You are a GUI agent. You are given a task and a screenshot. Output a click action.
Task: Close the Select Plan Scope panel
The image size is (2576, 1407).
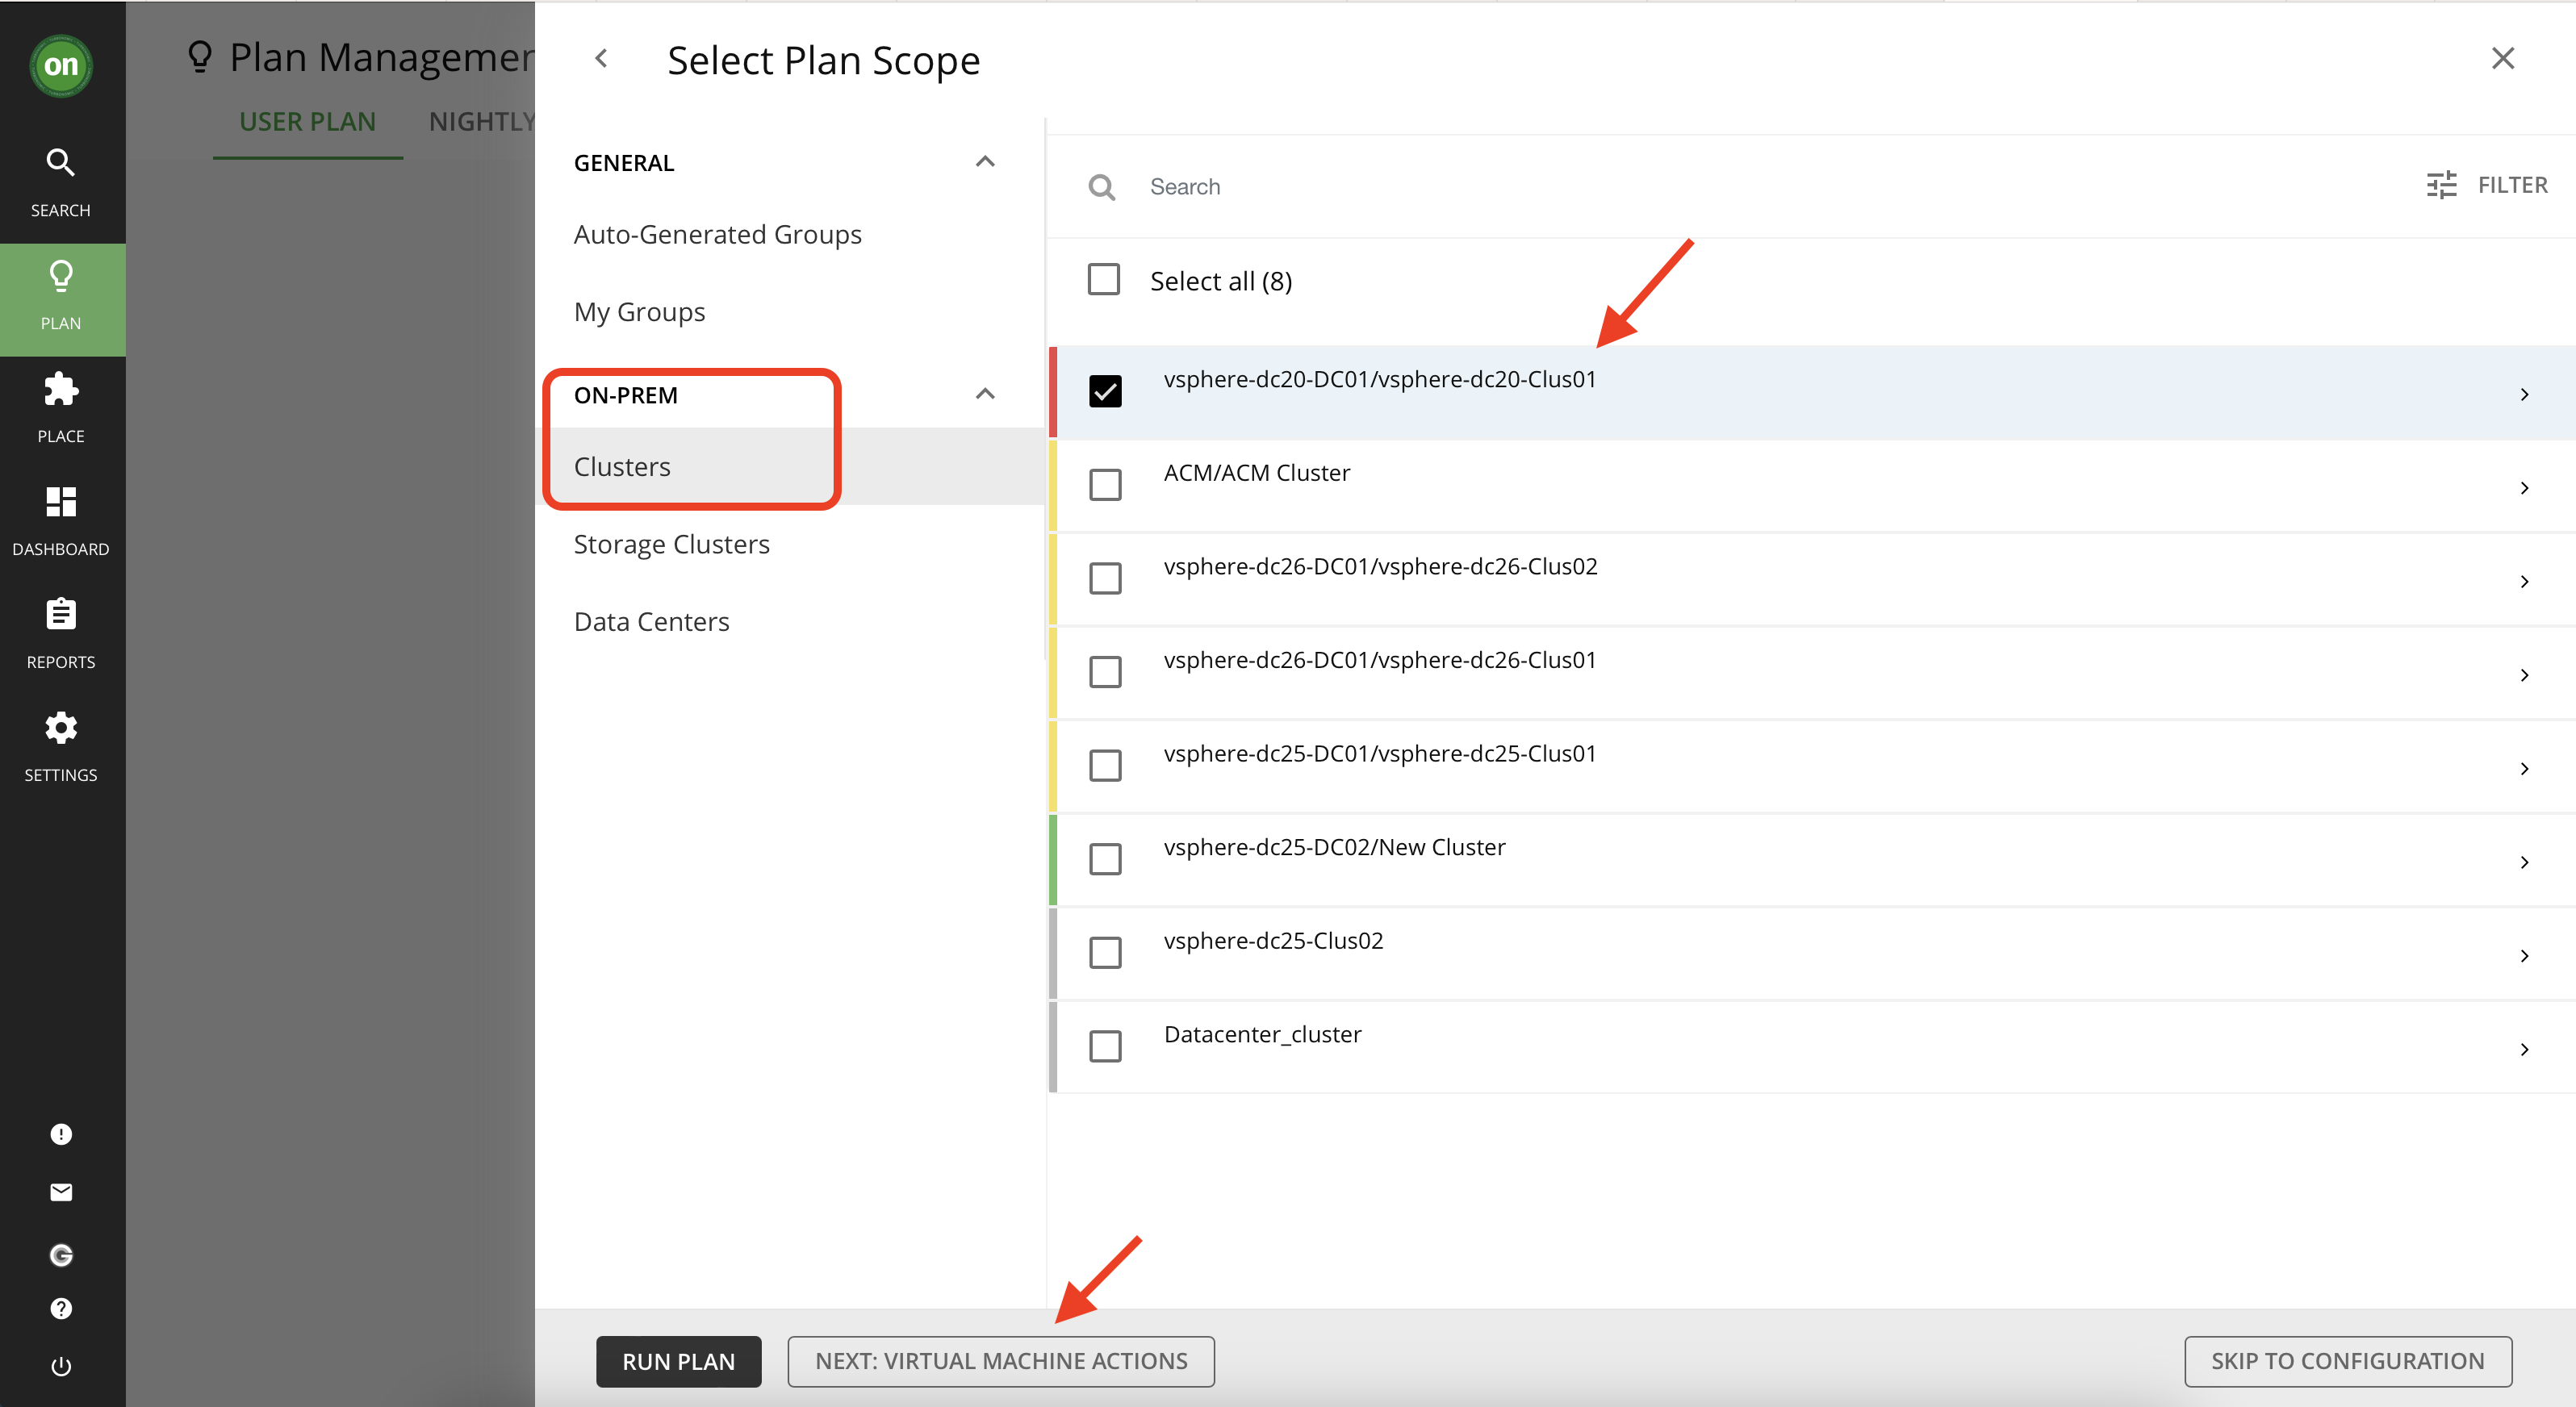pyautogui.click(x=2503, y=58)
